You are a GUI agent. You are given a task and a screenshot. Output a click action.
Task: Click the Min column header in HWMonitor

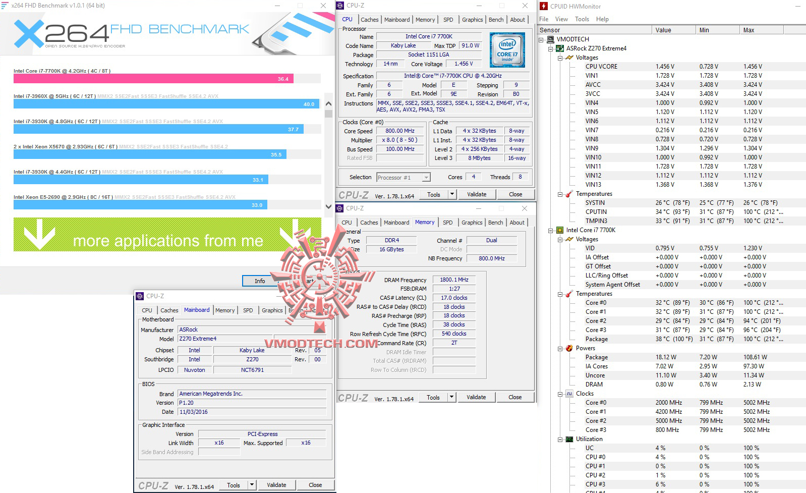(x=717, y=30)
